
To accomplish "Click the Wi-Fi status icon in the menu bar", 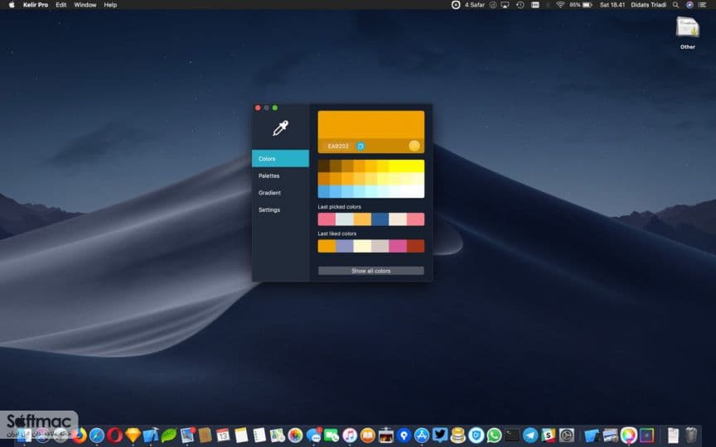I will coord(560,5).
